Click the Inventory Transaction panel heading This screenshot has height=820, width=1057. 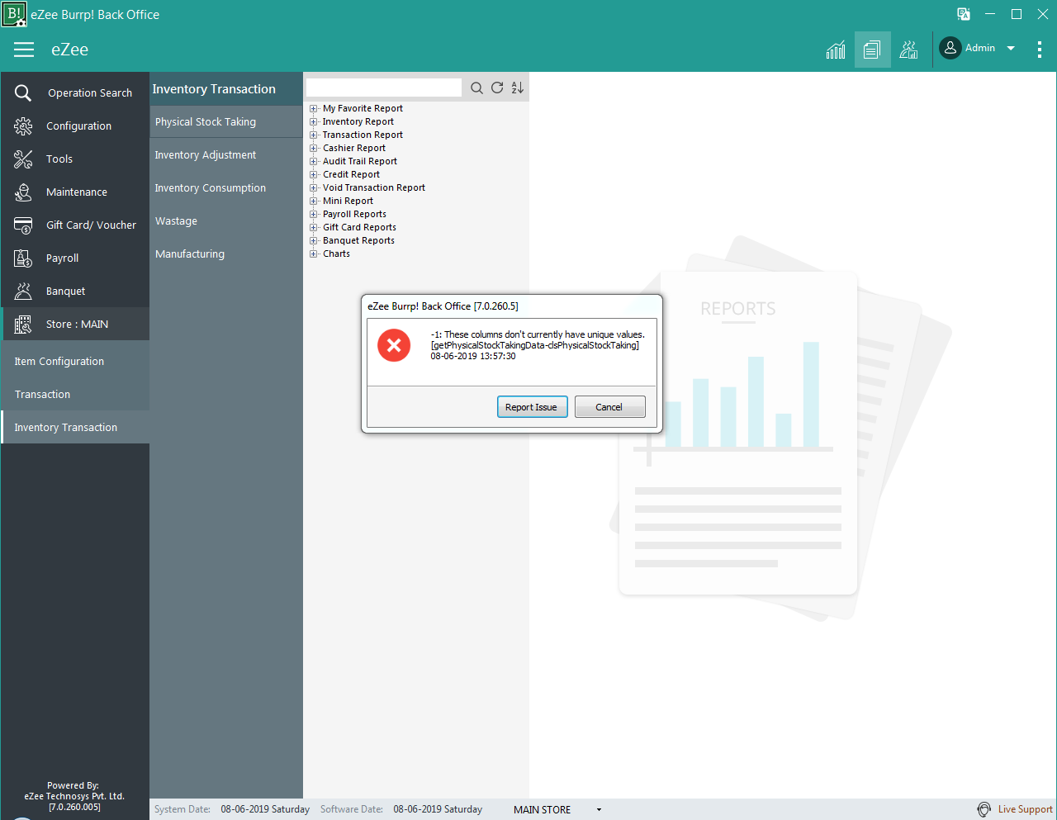click(214, 89)
